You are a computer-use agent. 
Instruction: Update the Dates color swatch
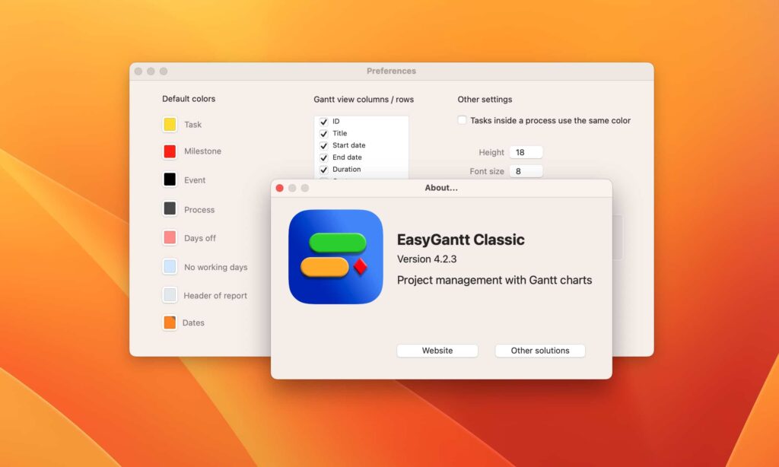170,322
